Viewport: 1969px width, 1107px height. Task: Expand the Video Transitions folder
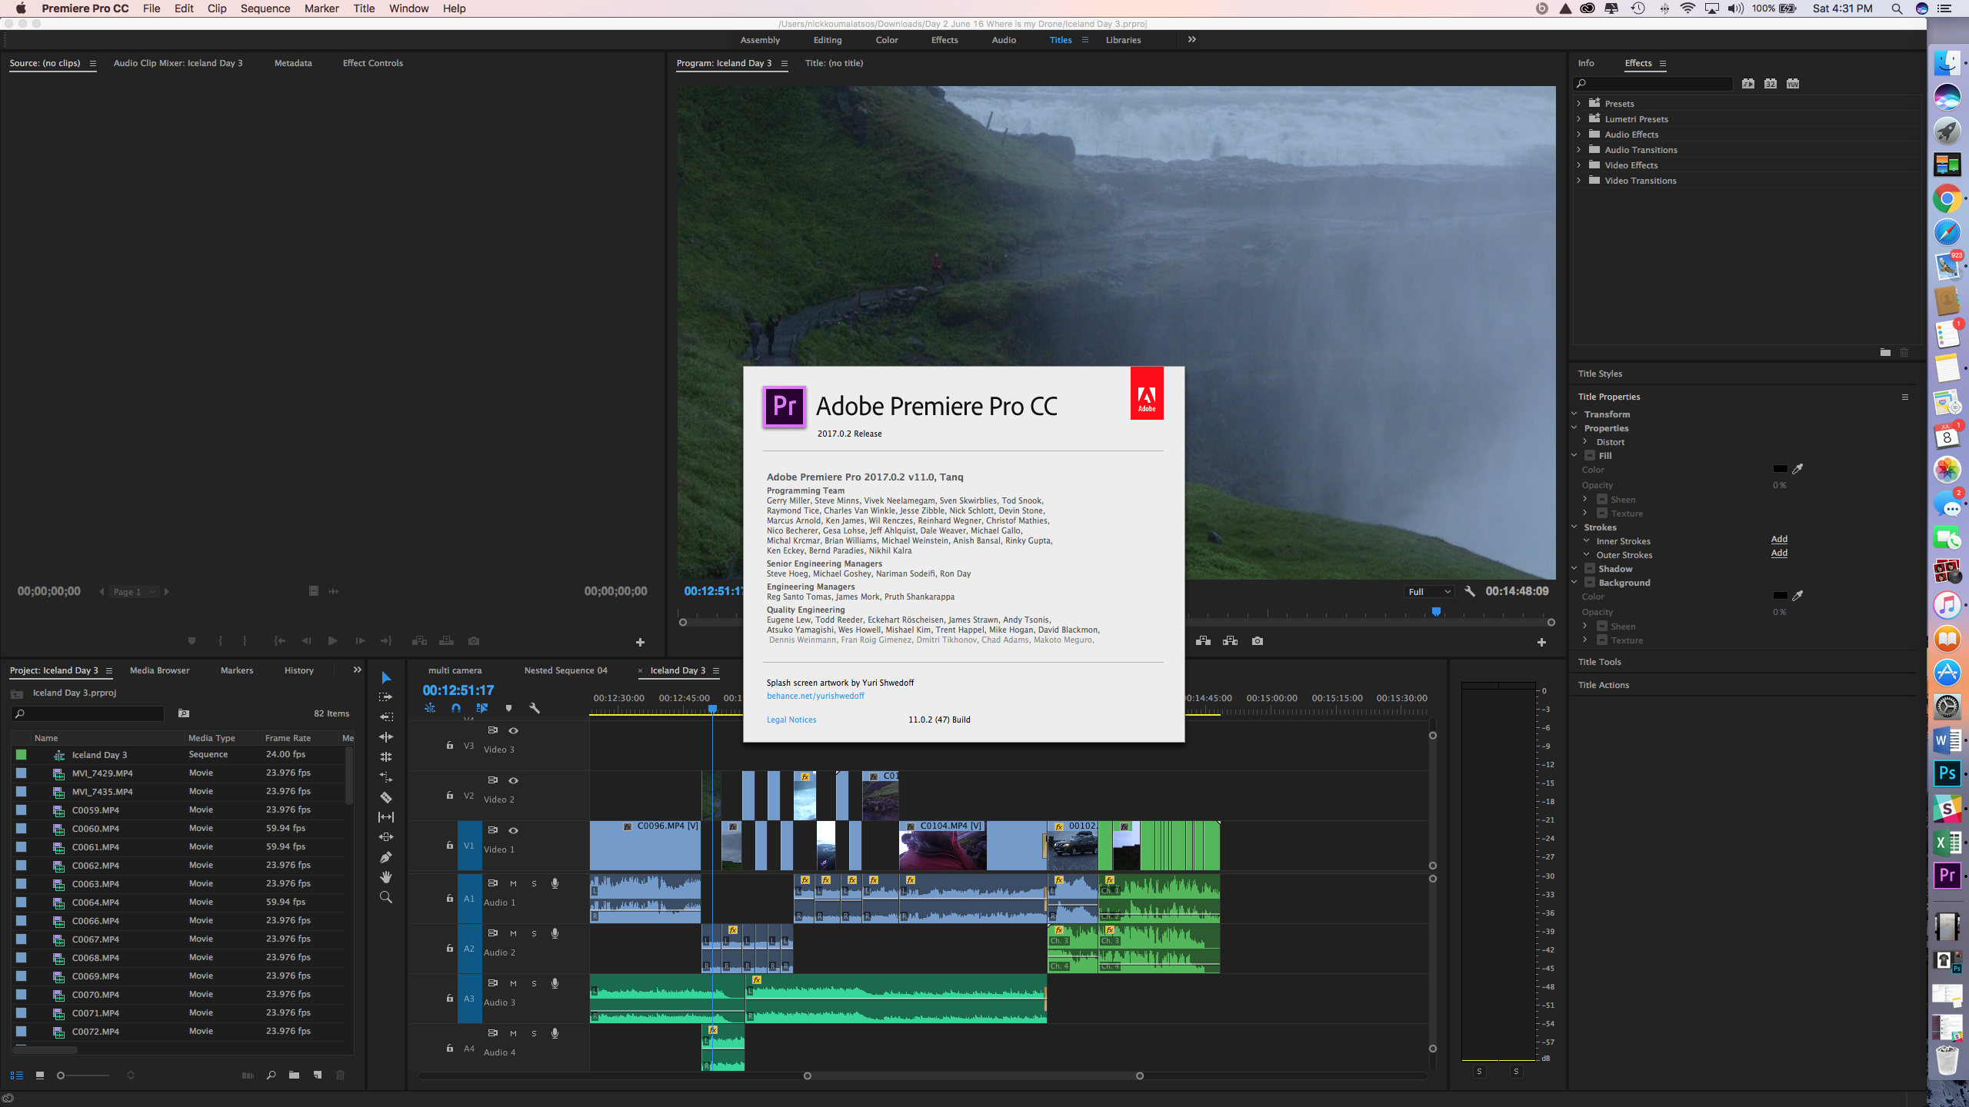(x=1579, y=180)
